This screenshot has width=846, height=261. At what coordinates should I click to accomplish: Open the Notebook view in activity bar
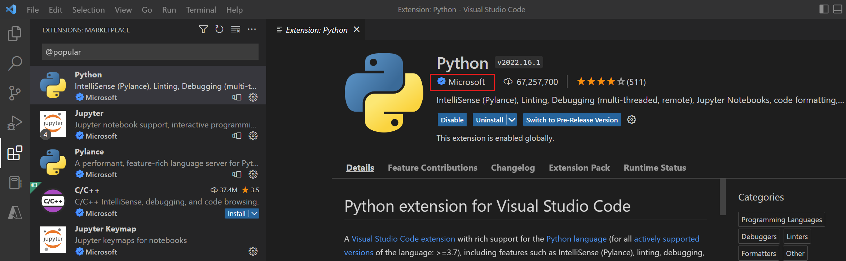pos(15,183)
